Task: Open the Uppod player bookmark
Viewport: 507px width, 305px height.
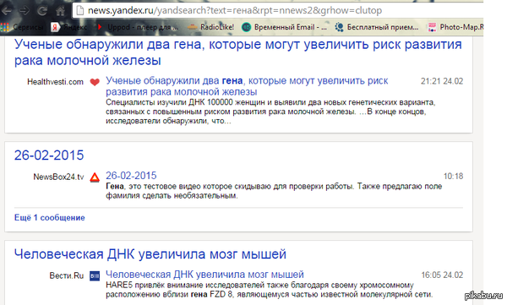Action: coord(137,27)
